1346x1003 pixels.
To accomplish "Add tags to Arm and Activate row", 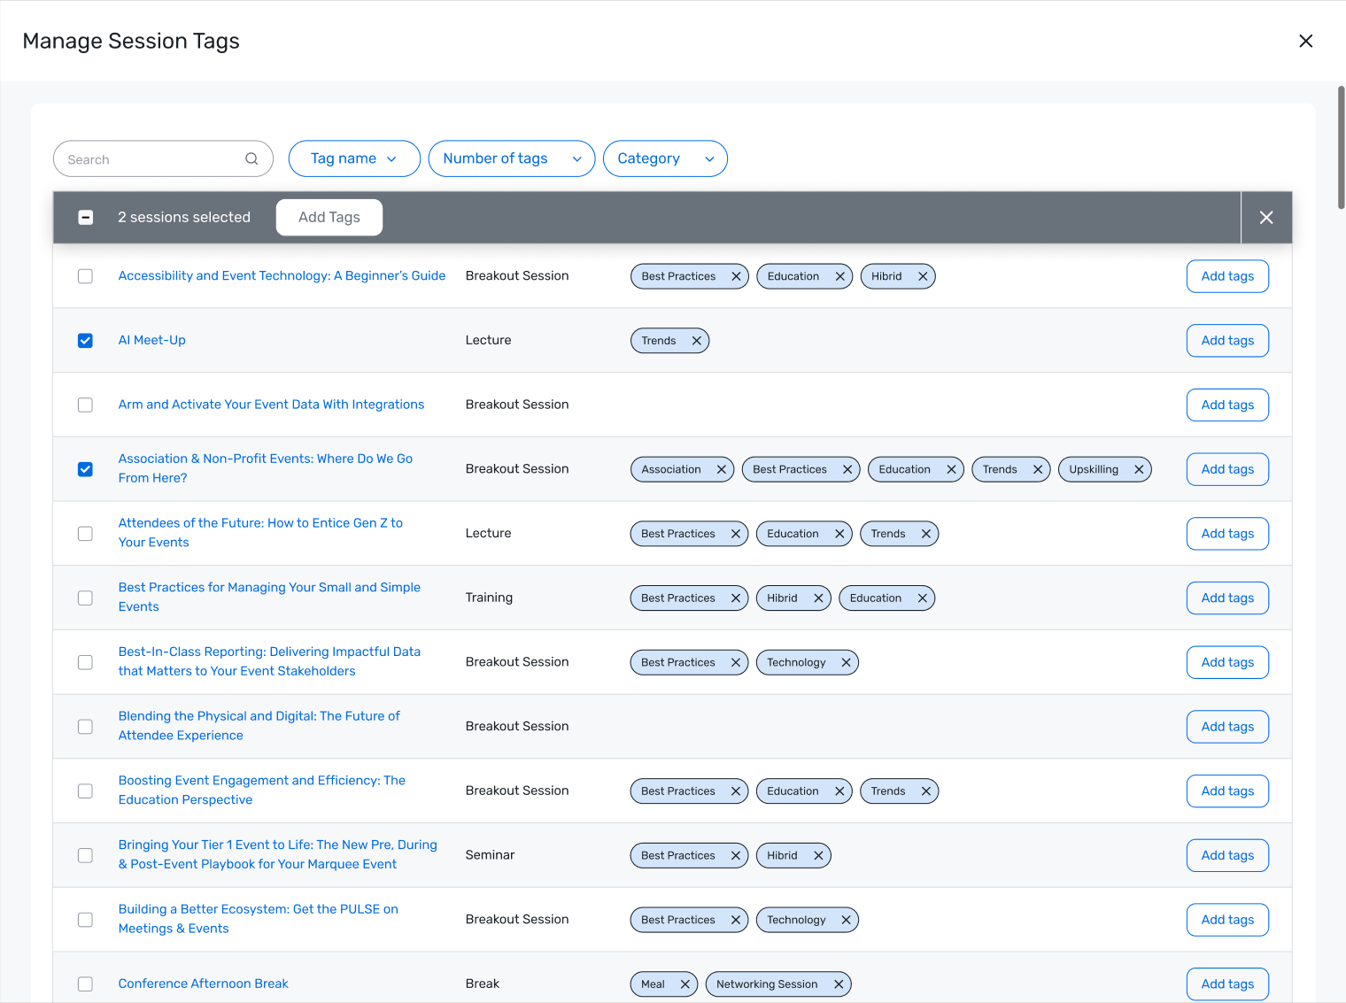I will (1227, 405).
